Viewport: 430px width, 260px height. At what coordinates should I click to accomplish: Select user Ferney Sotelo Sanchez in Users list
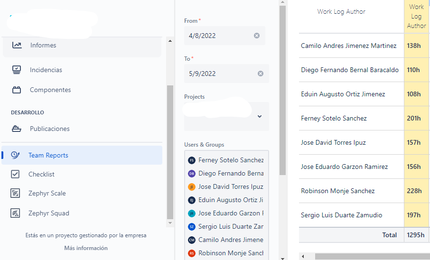(226, 160)
